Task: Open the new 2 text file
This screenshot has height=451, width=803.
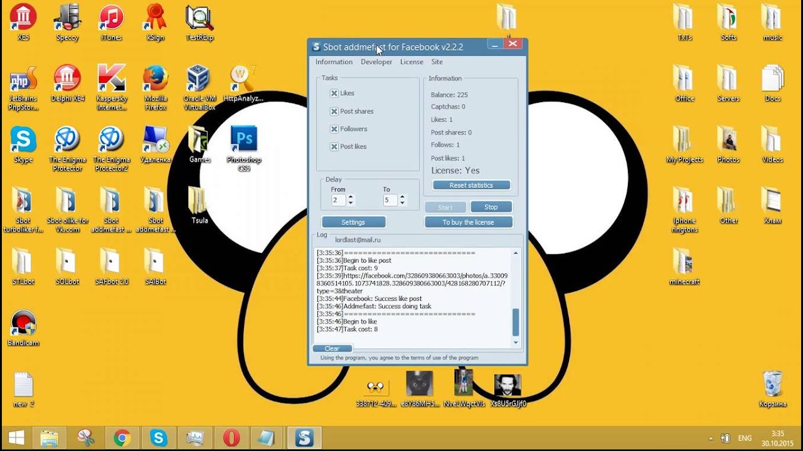Action: point(23,388)
